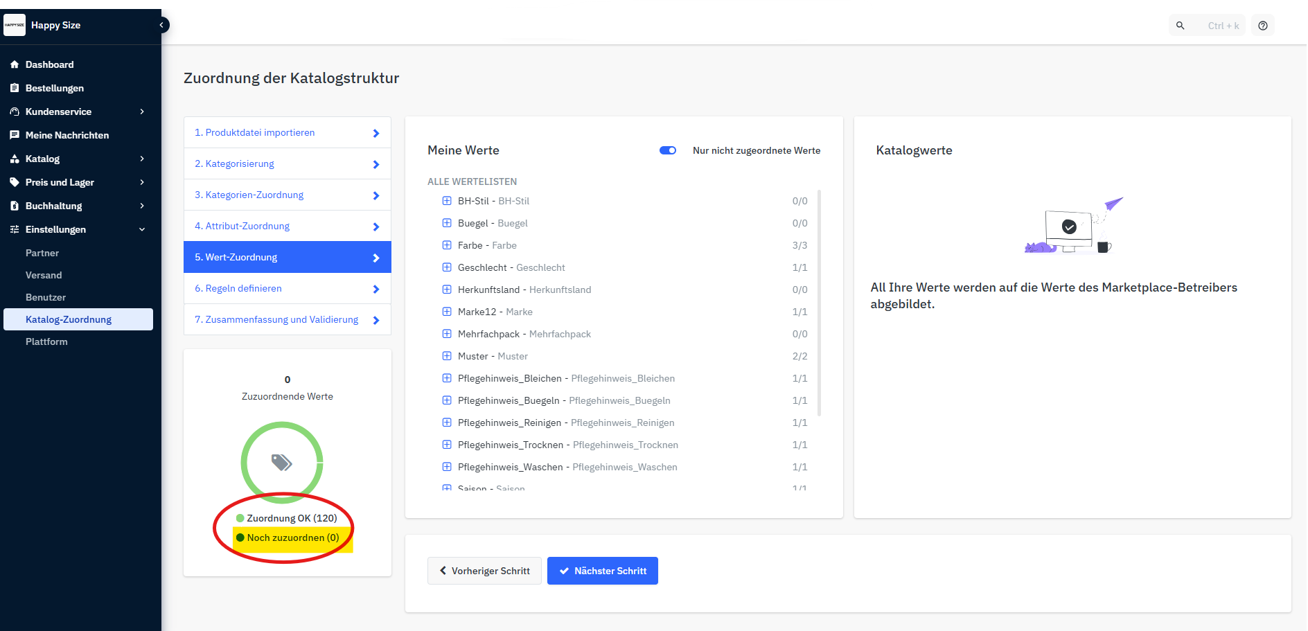This screenshot has width=1308, height=631.
Task: Toggle the Zuordnung OK legend item
Action: [286, 518]
